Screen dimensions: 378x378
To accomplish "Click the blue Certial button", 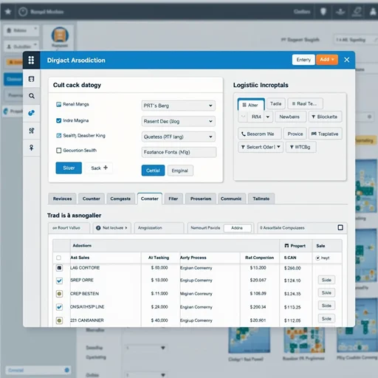I will click(153, 171).
